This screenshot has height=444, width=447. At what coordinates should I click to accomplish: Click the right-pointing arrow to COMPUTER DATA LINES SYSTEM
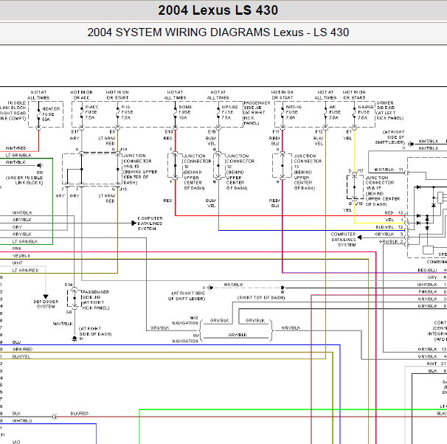[x=134, y=223]
